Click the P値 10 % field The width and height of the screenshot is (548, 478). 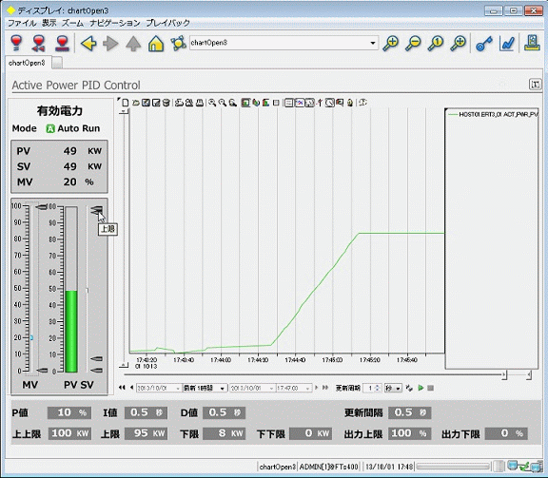click(69, 412)
